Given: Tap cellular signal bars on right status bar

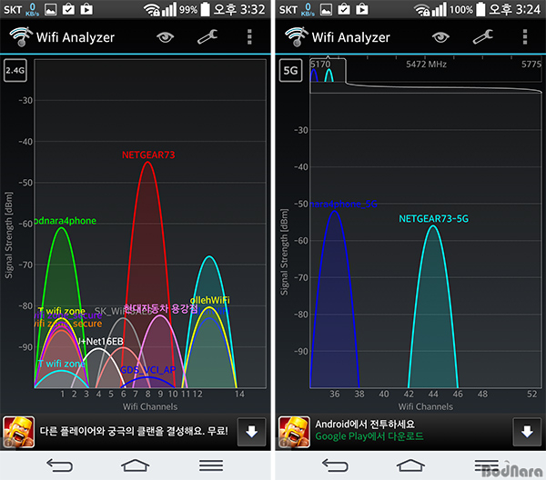Looking at the screenshot, I should click(x=440, y=9).
